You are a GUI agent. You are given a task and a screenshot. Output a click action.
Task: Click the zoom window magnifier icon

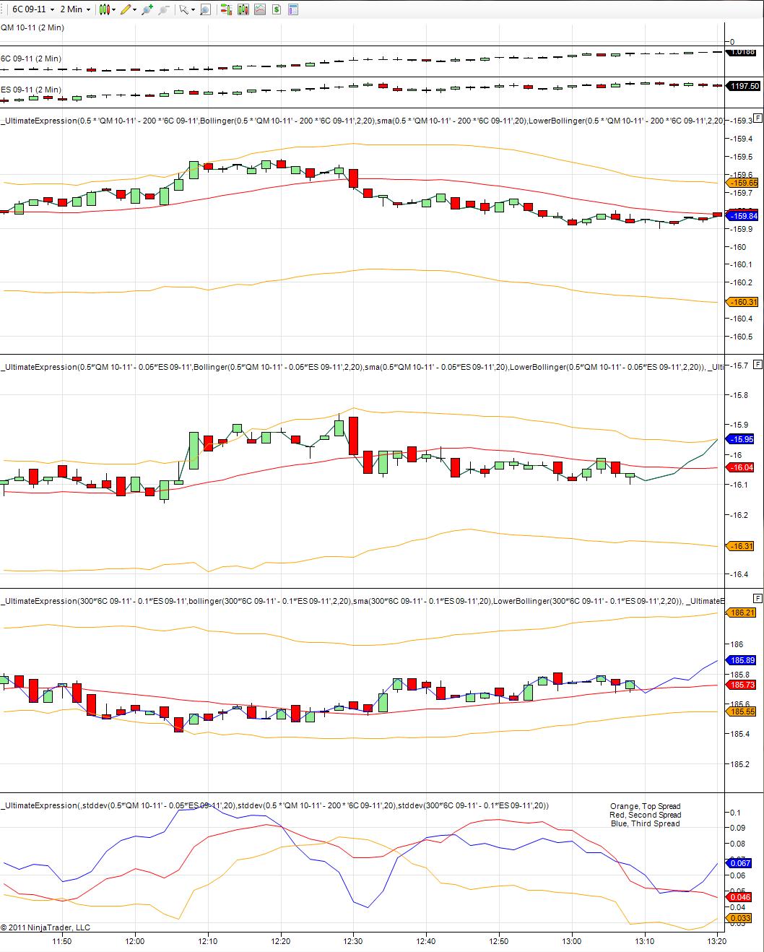tap(205, 9)
